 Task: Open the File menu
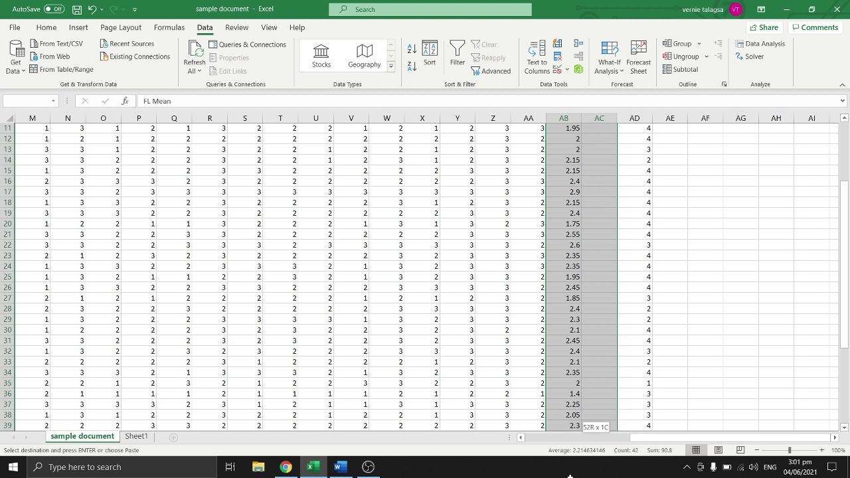tap(15, 27)
